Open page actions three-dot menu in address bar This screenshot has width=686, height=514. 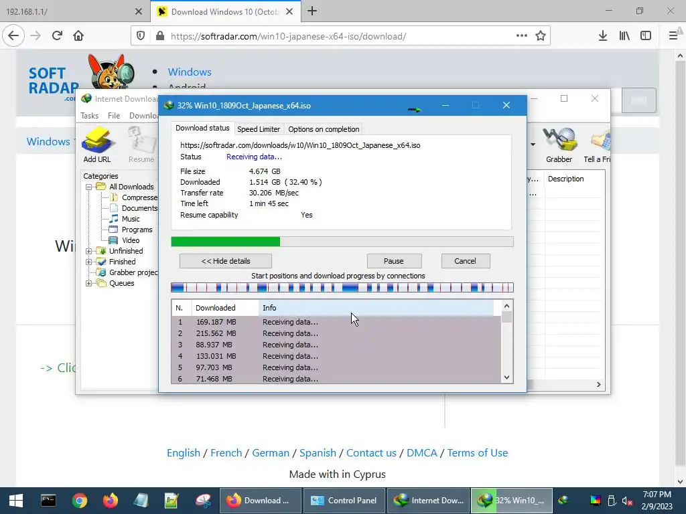(521, 35)
